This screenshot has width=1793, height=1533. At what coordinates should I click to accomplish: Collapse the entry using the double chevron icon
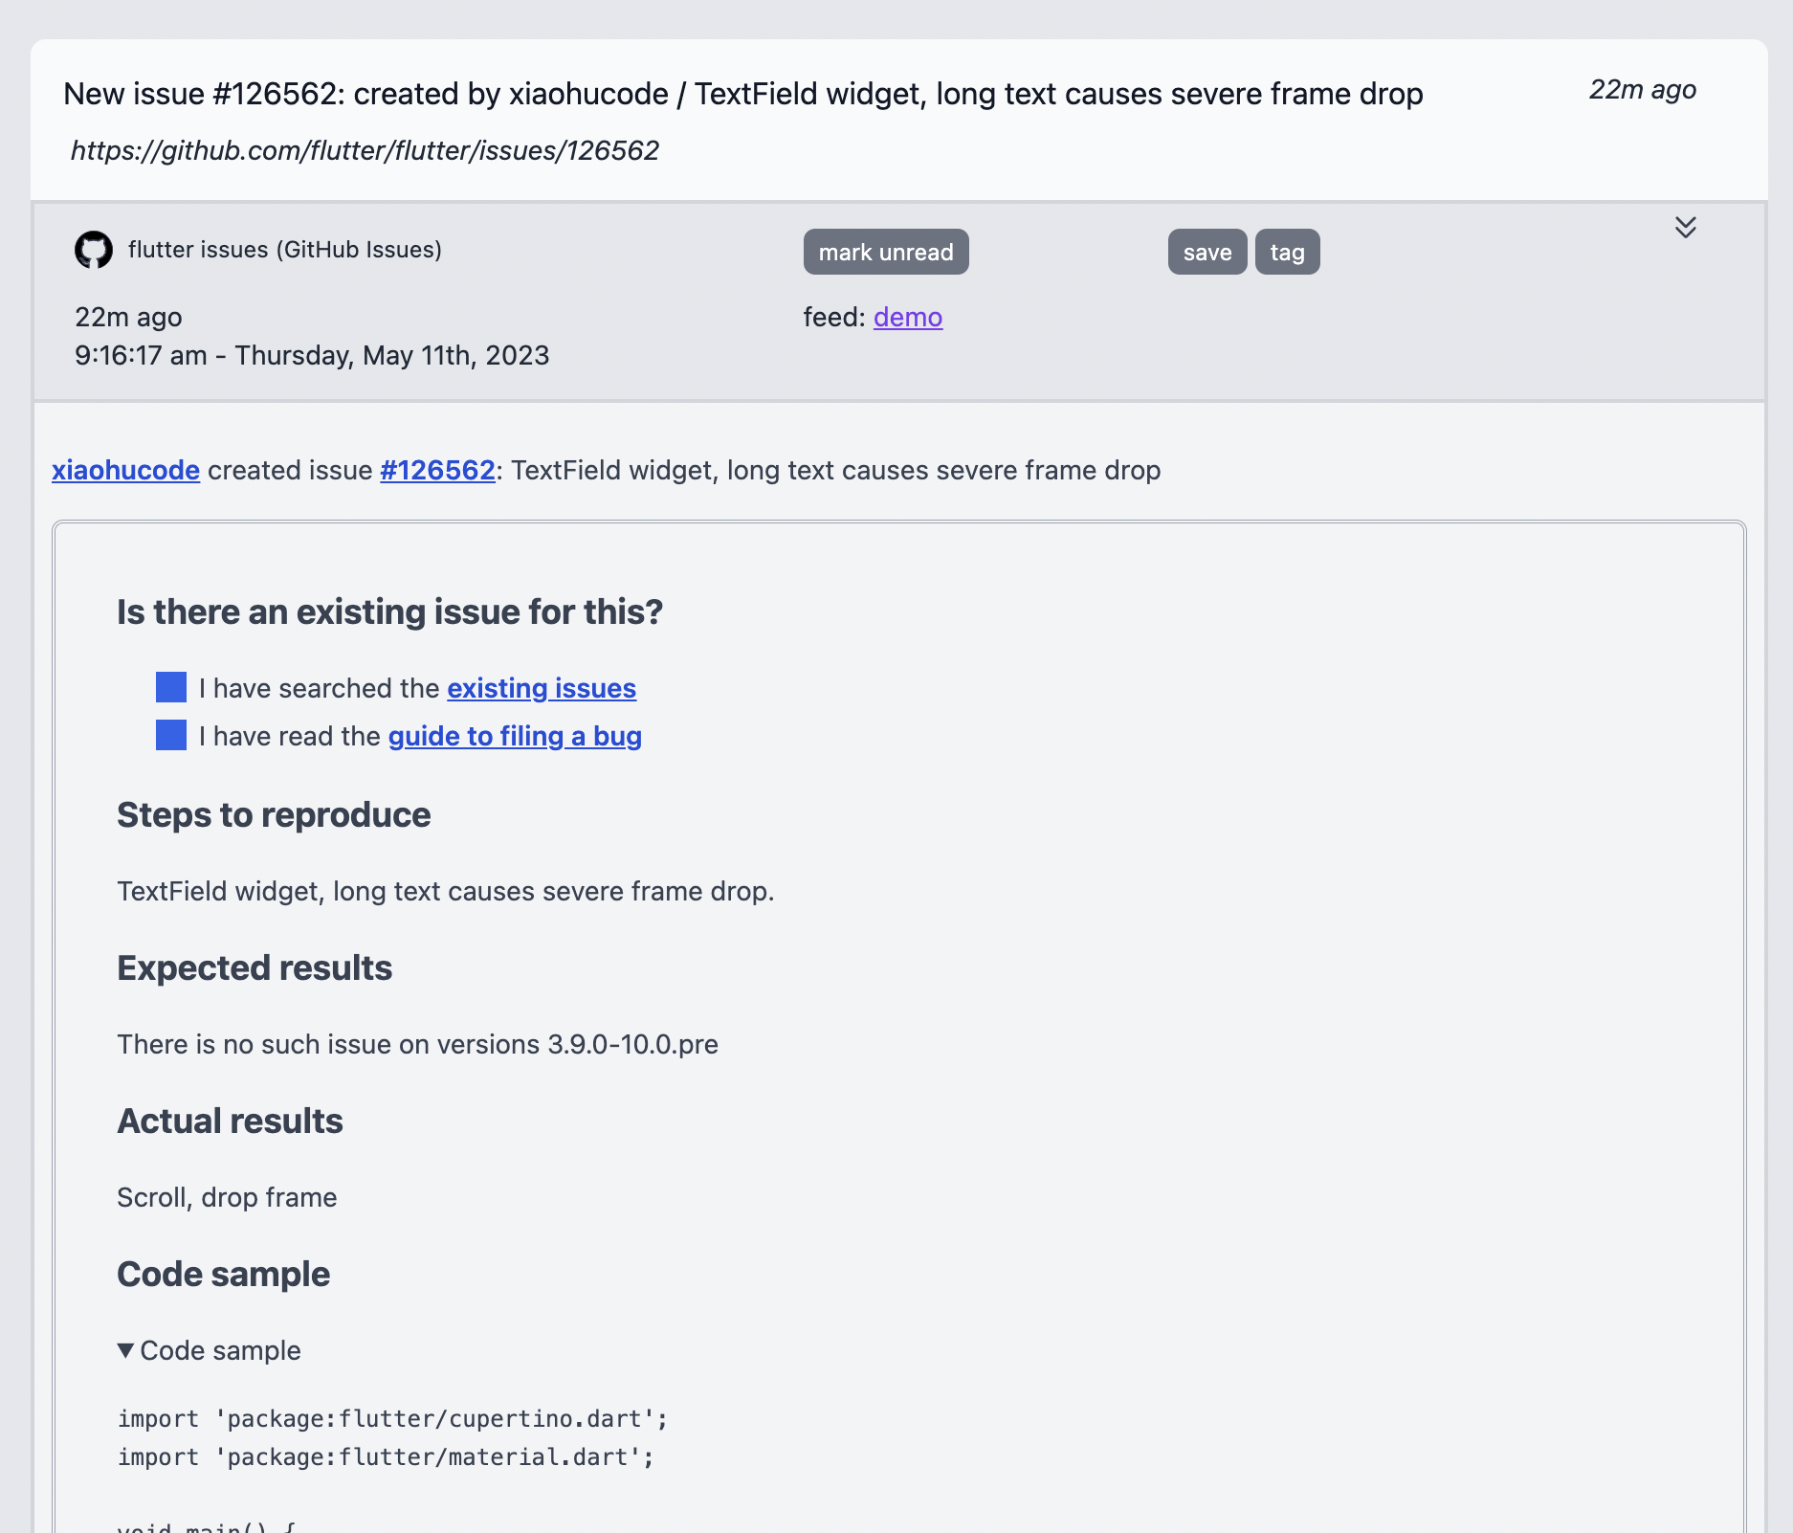pos(1686,227)
